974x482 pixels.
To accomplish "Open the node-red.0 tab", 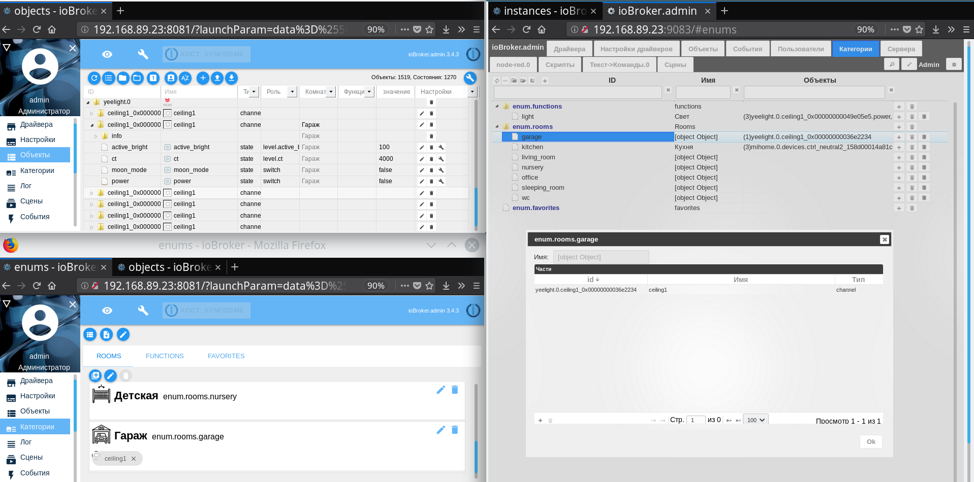I will tap(513, 64).
